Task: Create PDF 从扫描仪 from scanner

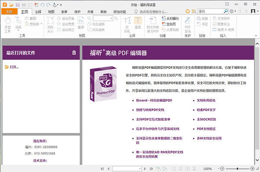Action: point(170,18)
